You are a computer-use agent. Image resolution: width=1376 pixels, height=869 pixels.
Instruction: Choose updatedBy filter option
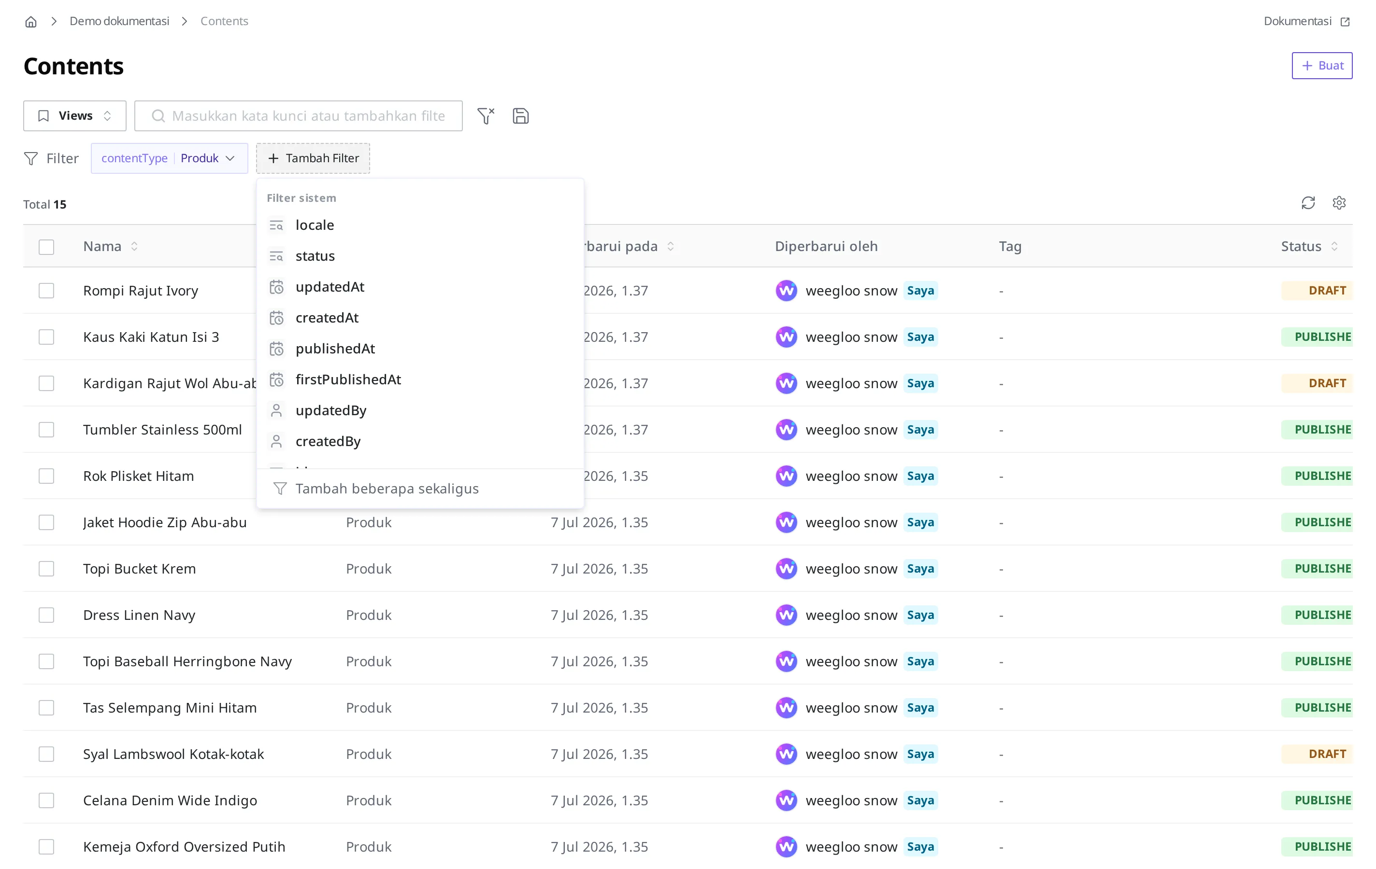pos(420,410)
